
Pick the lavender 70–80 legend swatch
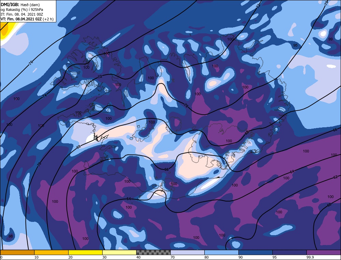(x=188, y=252)
